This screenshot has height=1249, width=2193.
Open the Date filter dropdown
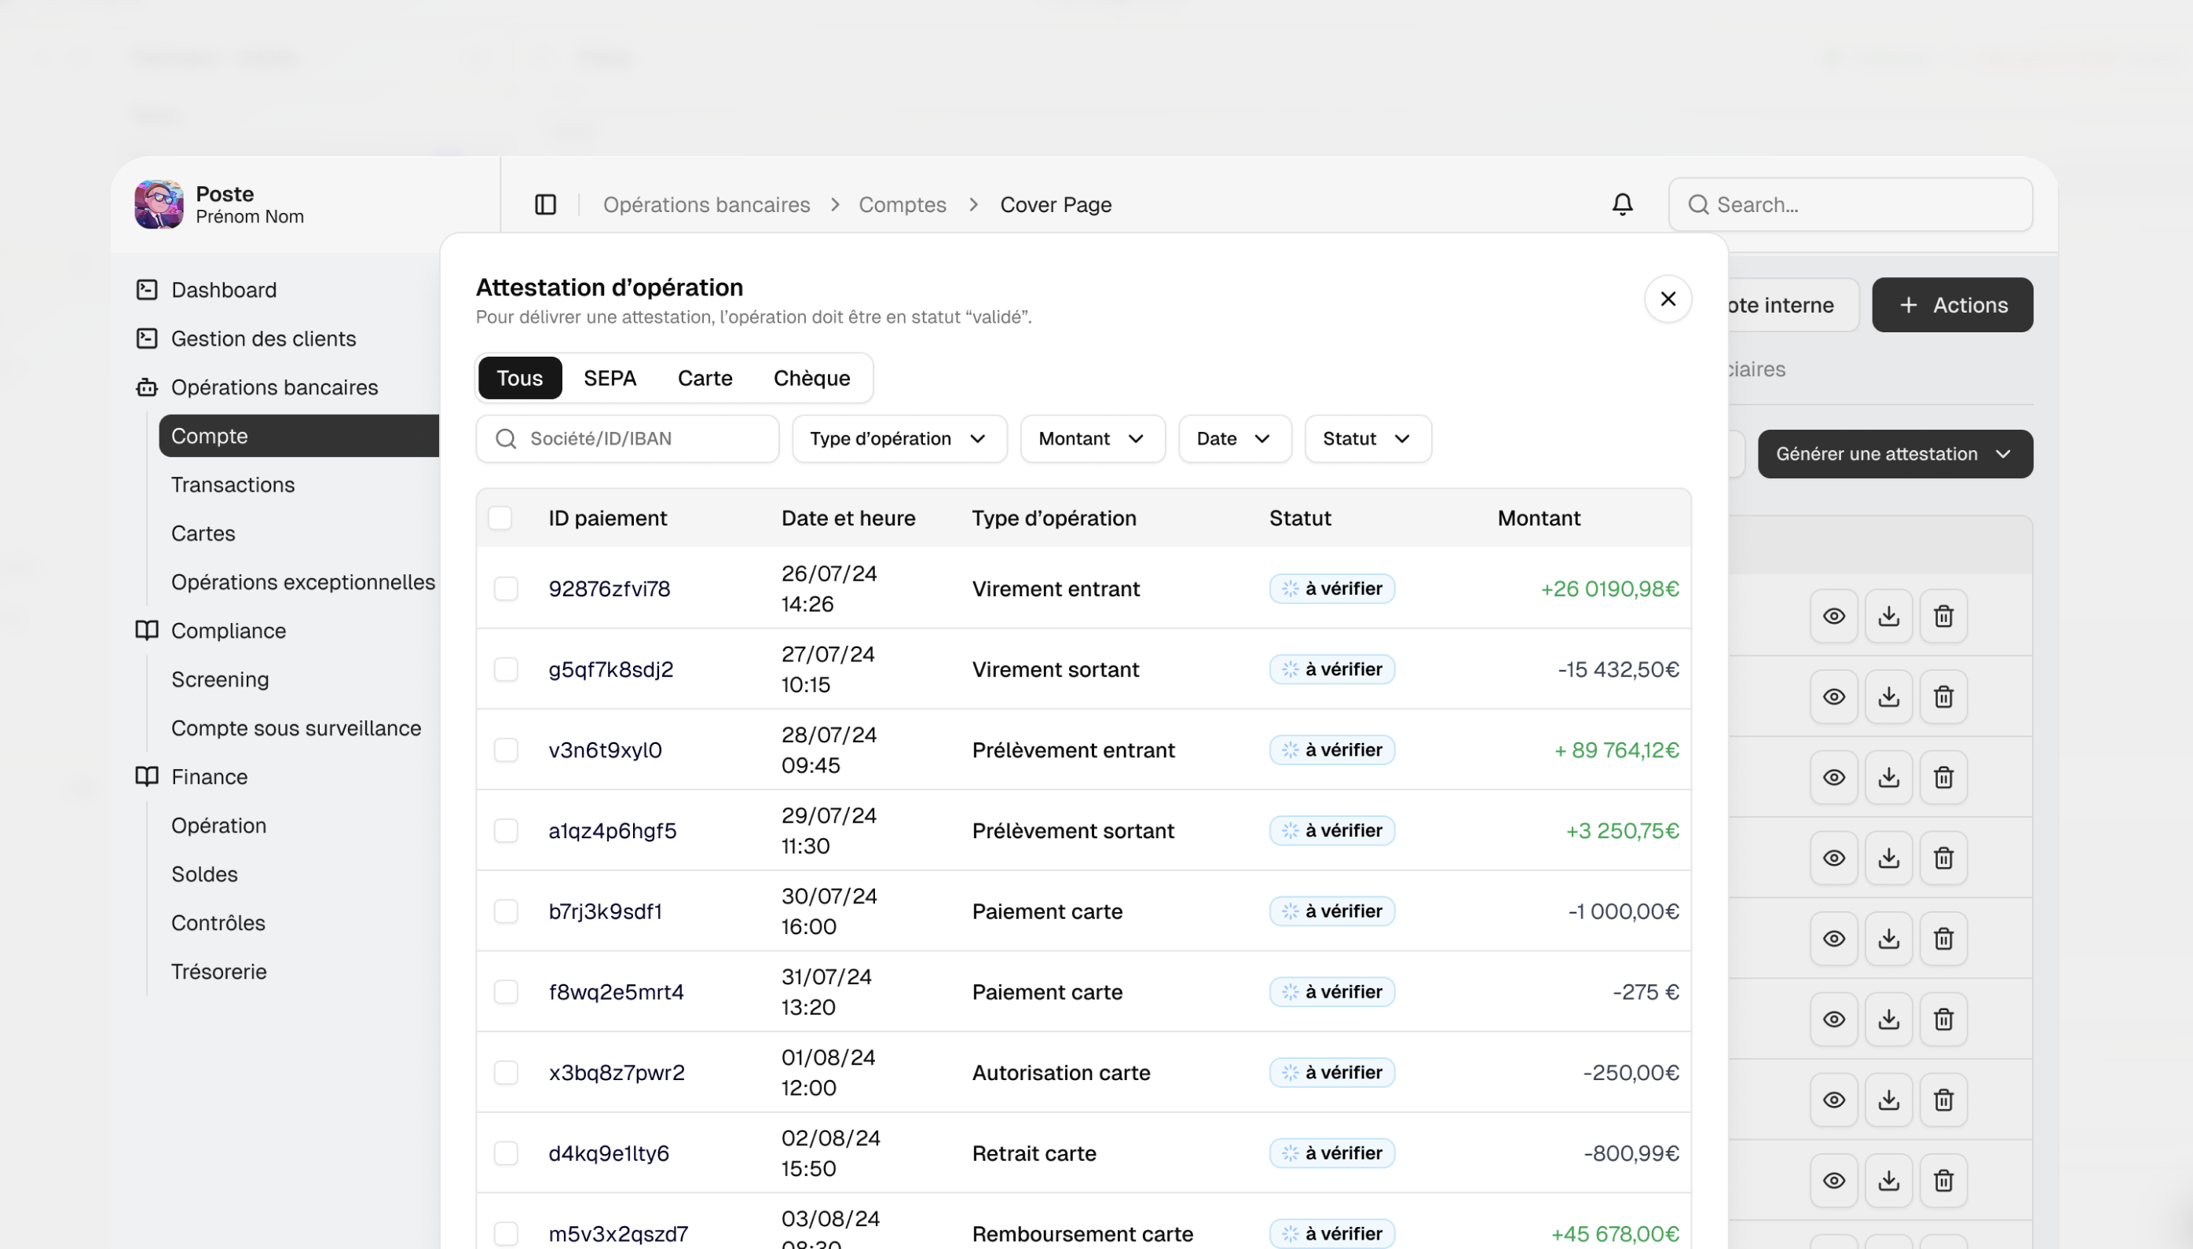pyautogui.click(x=1234, y=439)
